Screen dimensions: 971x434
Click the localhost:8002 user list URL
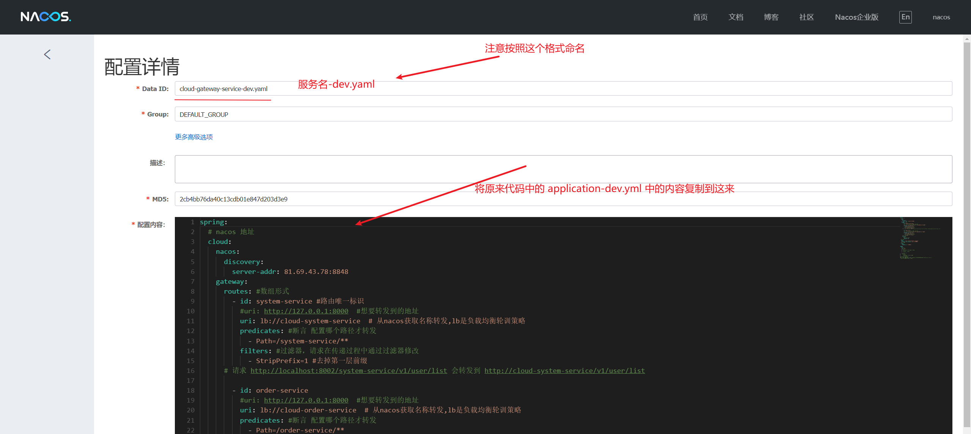click(349, 371)
